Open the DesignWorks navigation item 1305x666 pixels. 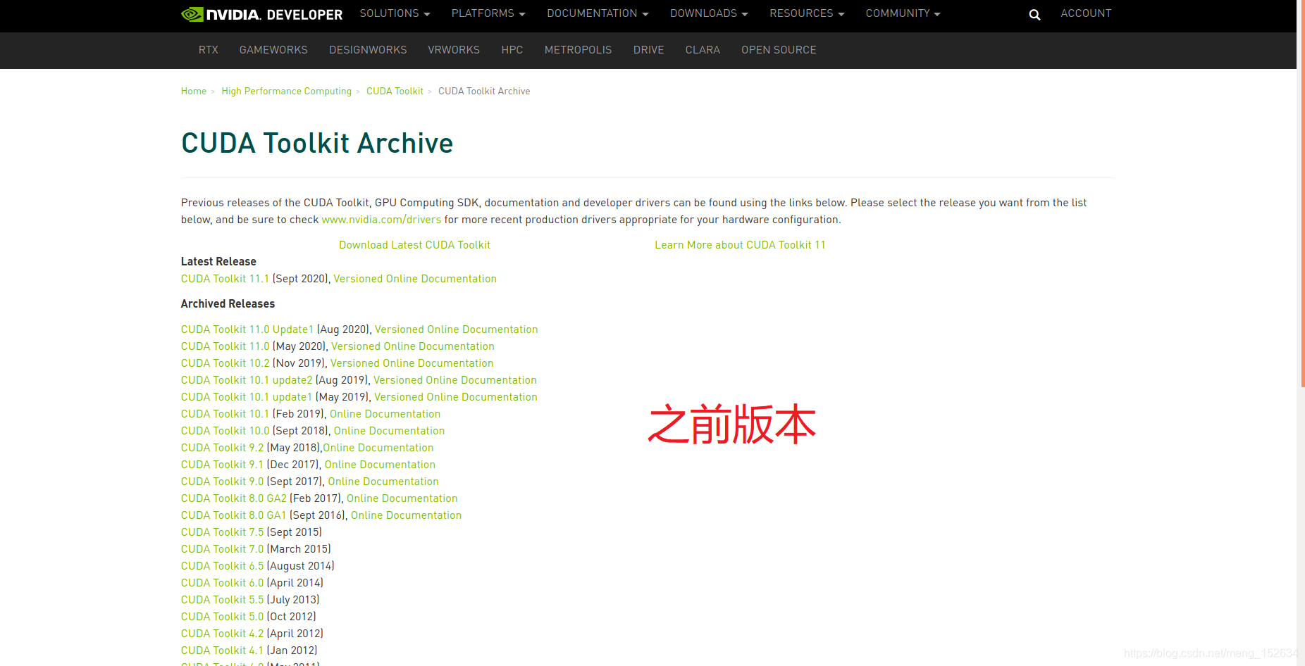[368, 50]
